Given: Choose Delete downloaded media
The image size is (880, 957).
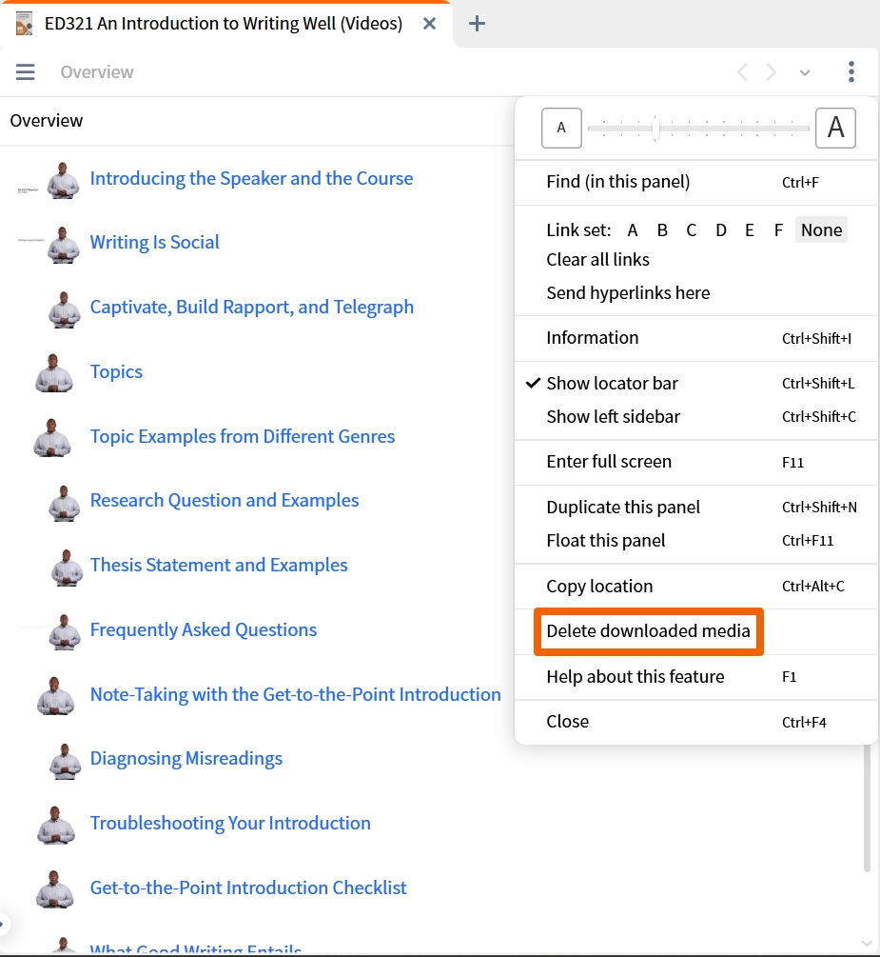Looking at the screenshot, I should [x=648, y=631].
